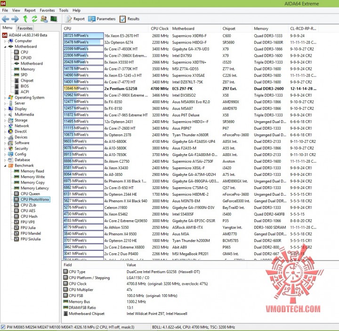Image resolution: width=339 pixels, height=331 pixels.
Task: Collapse the Benchmark tree node
Action: click(5, 166)
